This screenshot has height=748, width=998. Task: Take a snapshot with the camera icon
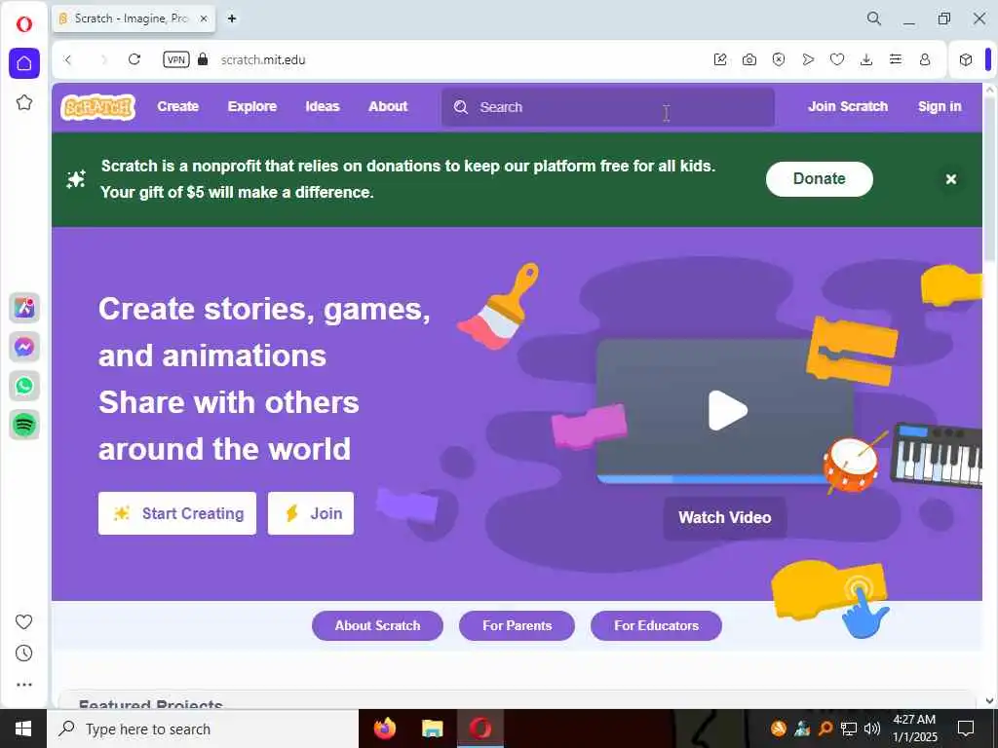pyautogui.click(x=749, y=59)
